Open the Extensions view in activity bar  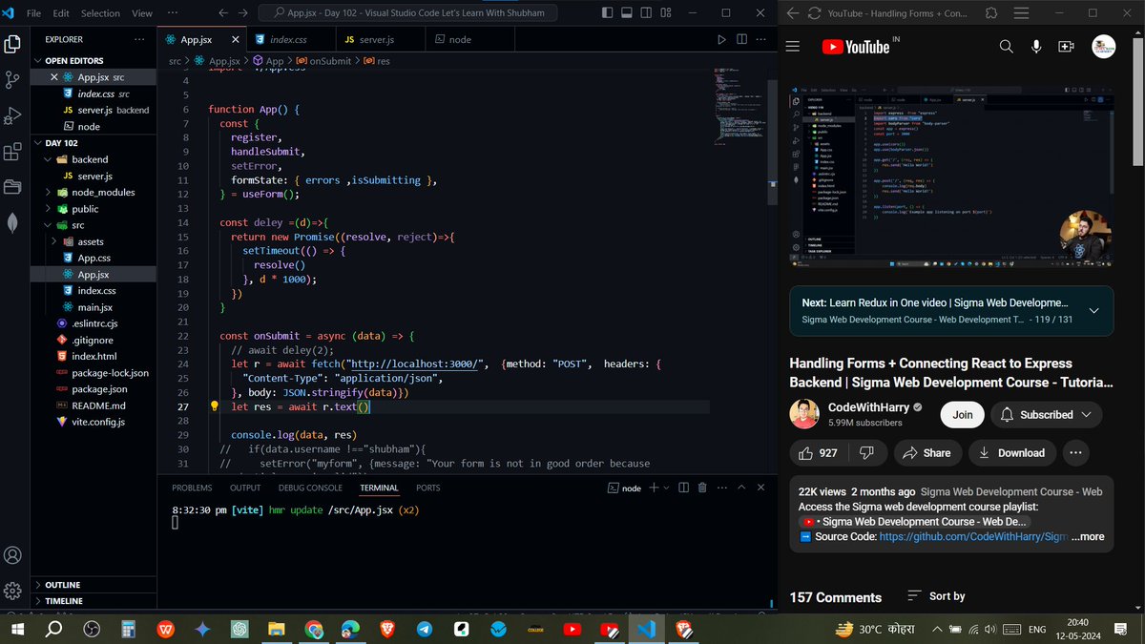12,152
